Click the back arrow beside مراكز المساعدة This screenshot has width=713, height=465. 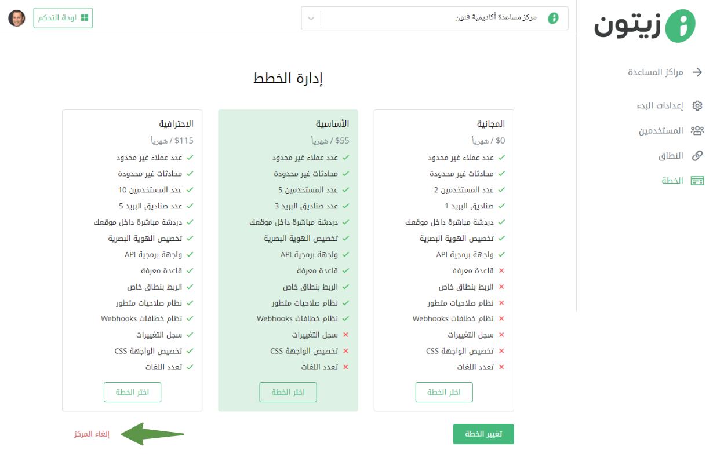tap(697, 72)
